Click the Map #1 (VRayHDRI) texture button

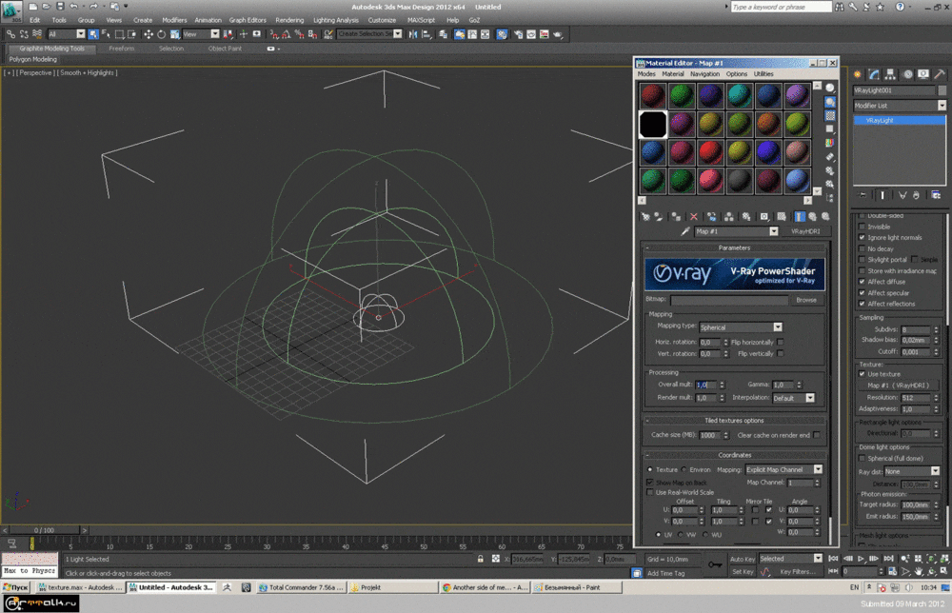click(x=901, y=386)
